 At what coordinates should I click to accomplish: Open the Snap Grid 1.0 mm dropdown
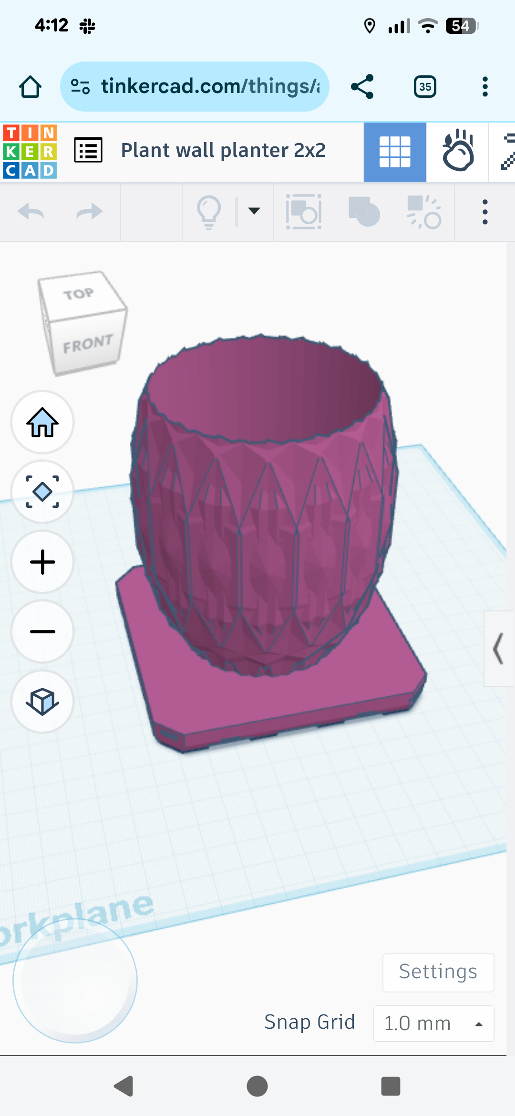[433, 1024]
